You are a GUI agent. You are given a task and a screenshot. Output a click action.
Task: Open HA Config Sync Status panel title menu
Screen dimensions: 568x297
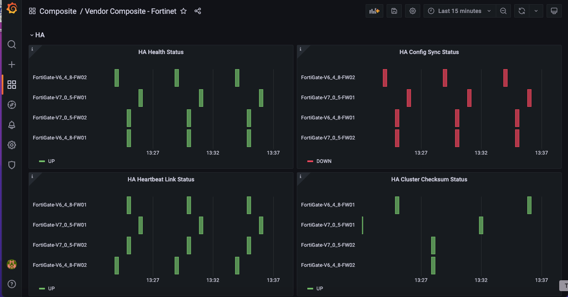(429, 52)
